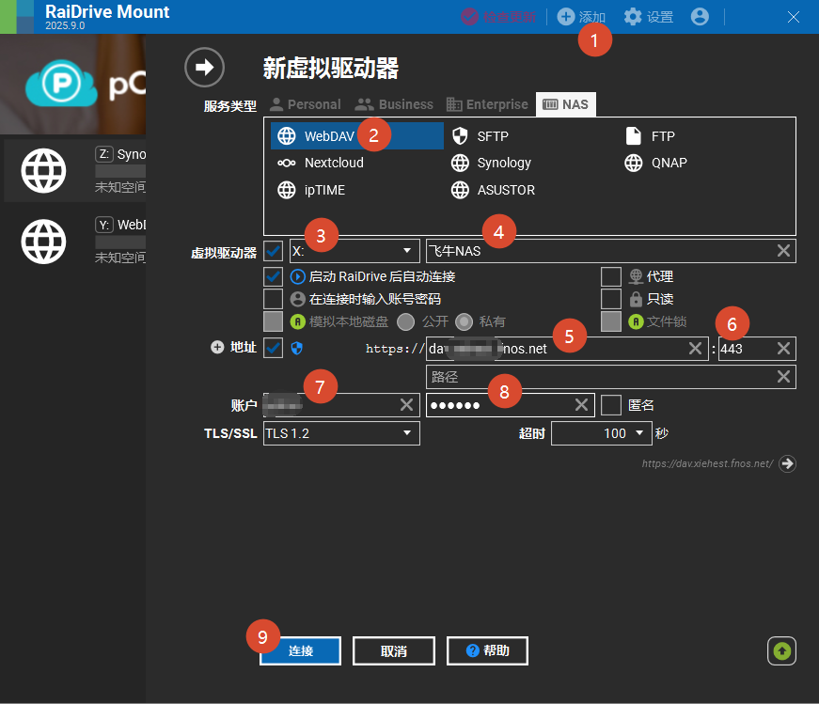Screen dimensions: 819x704
Task: Open the drive letter X: dropdown
Action: pos(354,251)
